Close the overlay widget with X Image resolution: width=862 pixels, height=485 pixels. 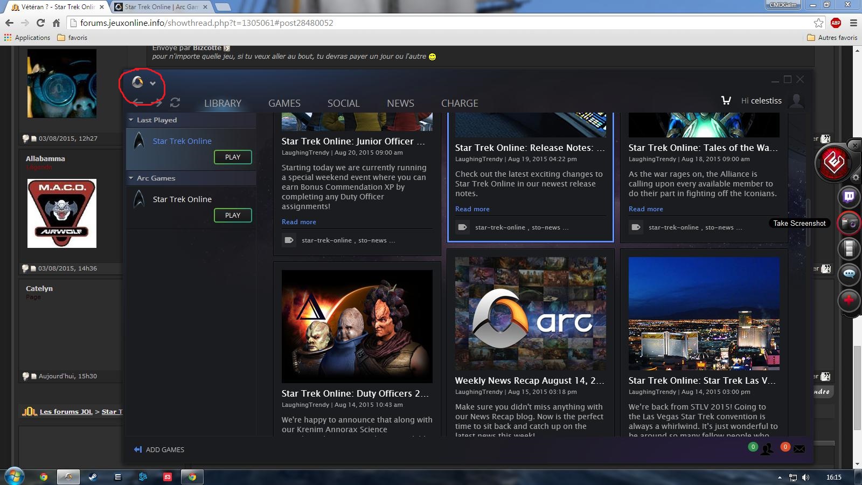(x=855, y=145)
